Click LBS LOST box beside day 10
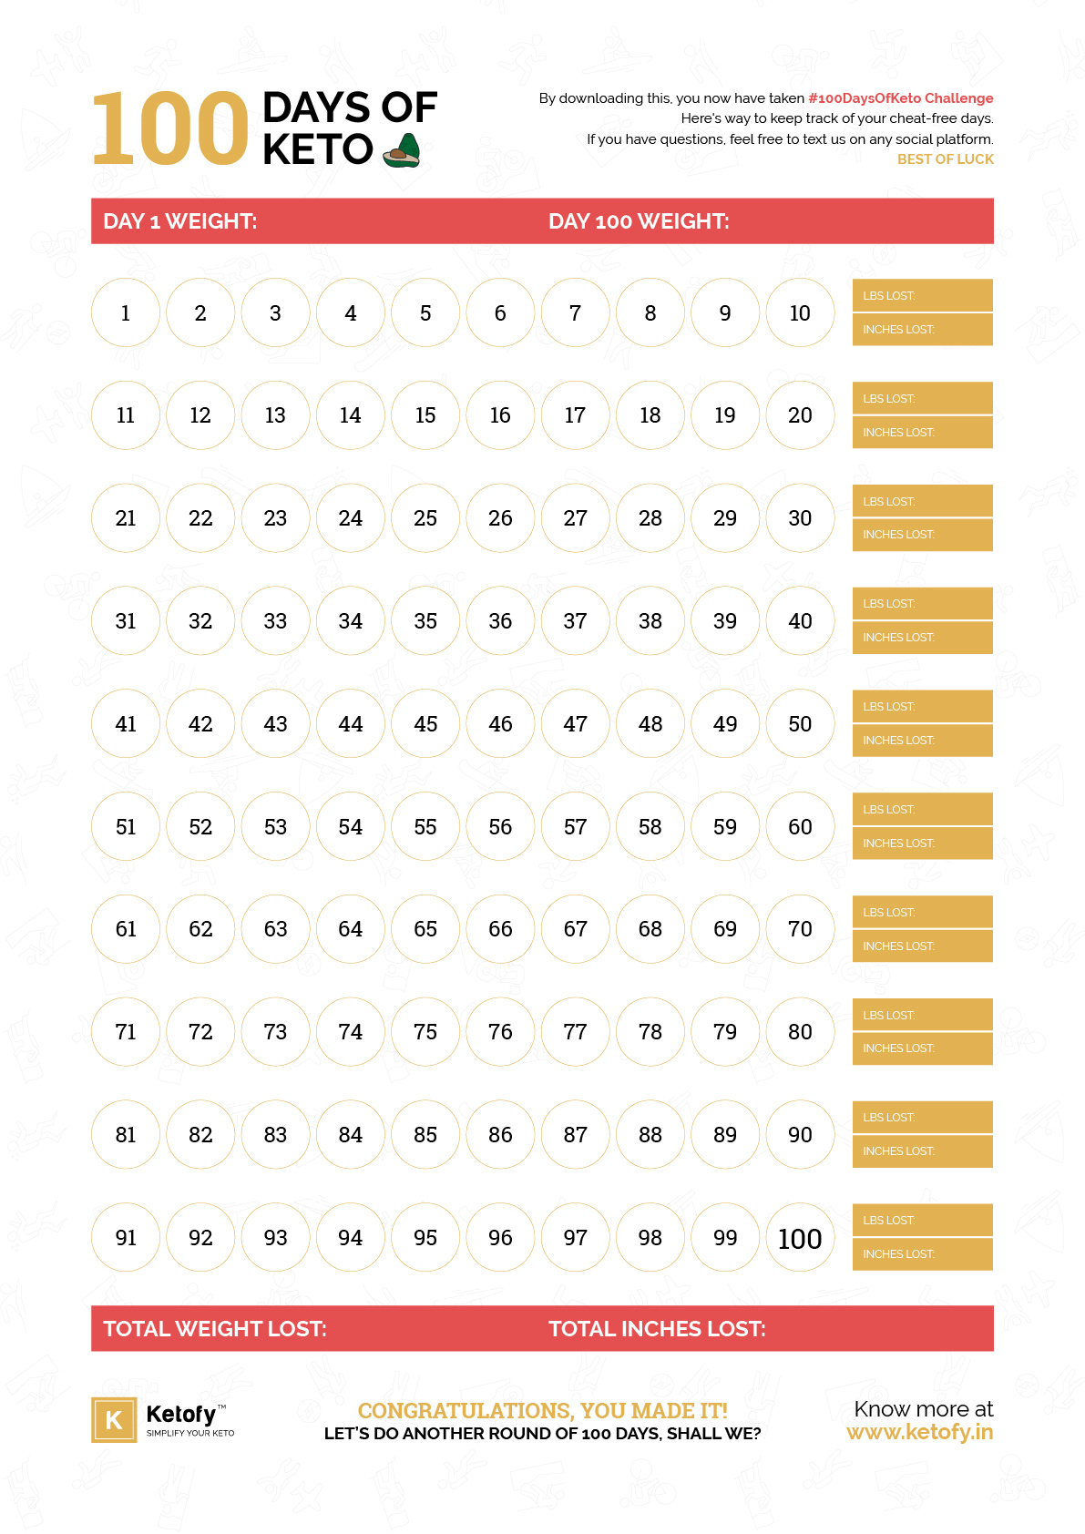The image size is (1085, 1534). 923,295
